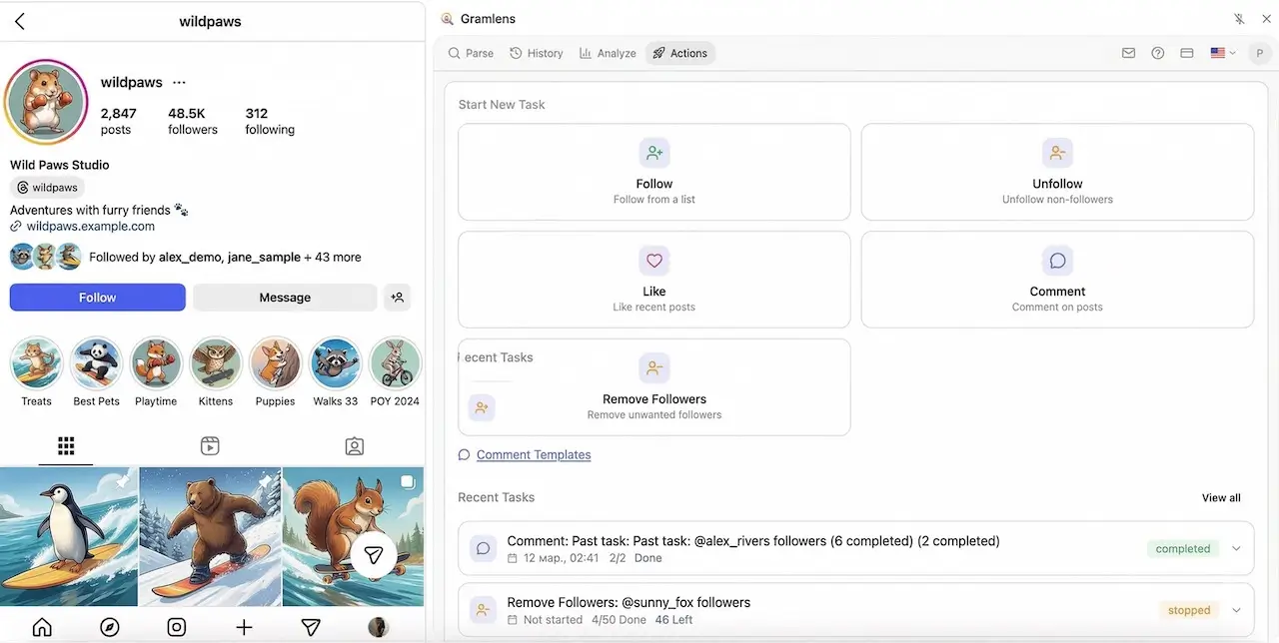Click the Home icon in Instagram bottom bar
This screenshot has width=1279, height=643.
pyautogui.click(x=42, y=626)
